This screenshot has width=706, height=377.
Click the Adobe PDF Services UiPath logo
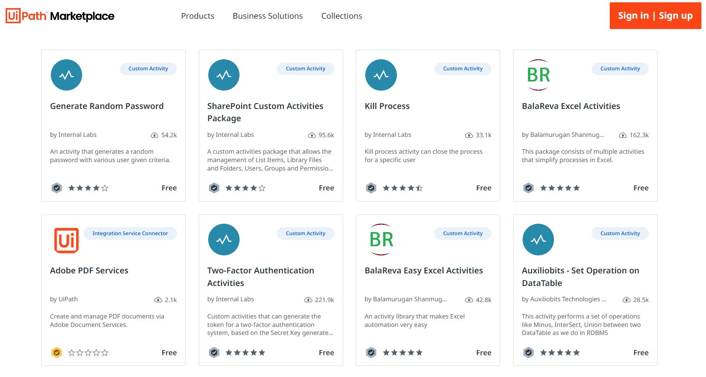tap(66, 240)
